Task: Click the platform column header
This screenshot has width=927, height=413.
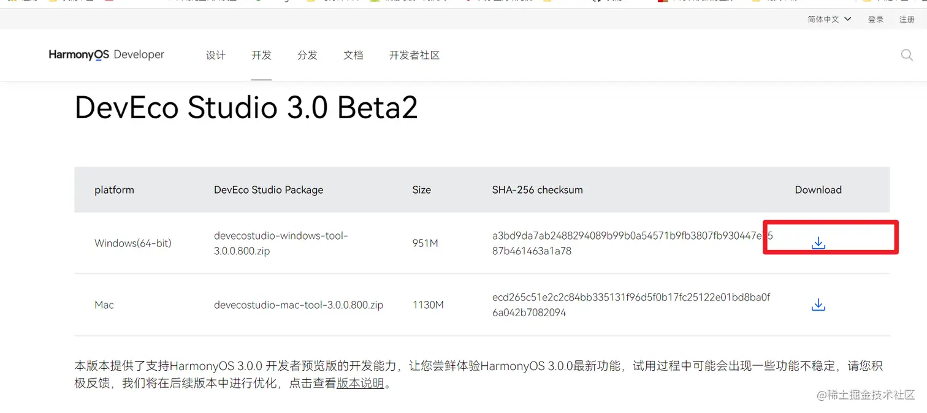Action: [x=114, y=190]
